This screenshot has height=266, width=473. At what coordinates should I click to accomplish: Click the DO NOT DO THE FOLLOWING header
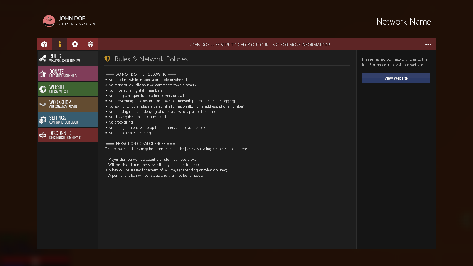[141, 74]
